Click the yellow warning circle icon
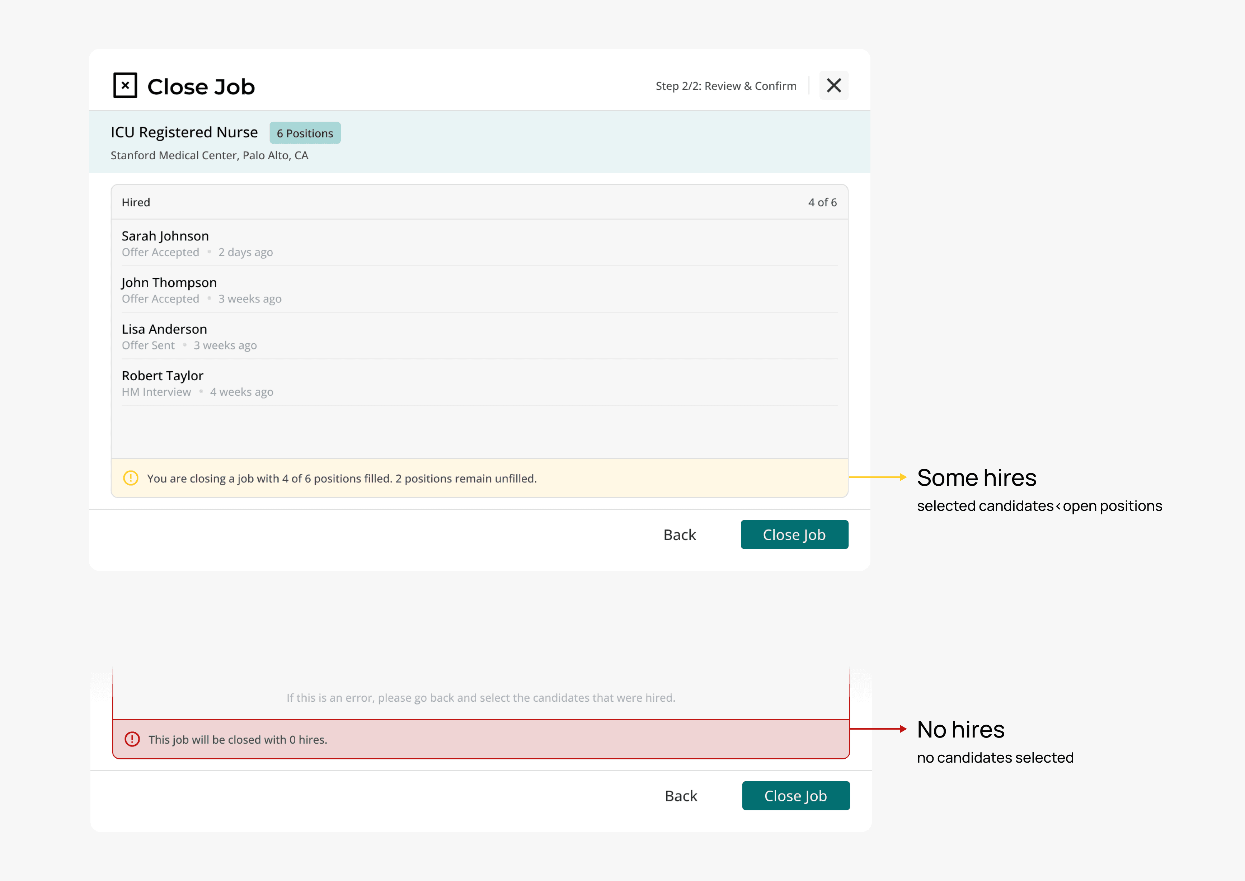 coord(131,478)
